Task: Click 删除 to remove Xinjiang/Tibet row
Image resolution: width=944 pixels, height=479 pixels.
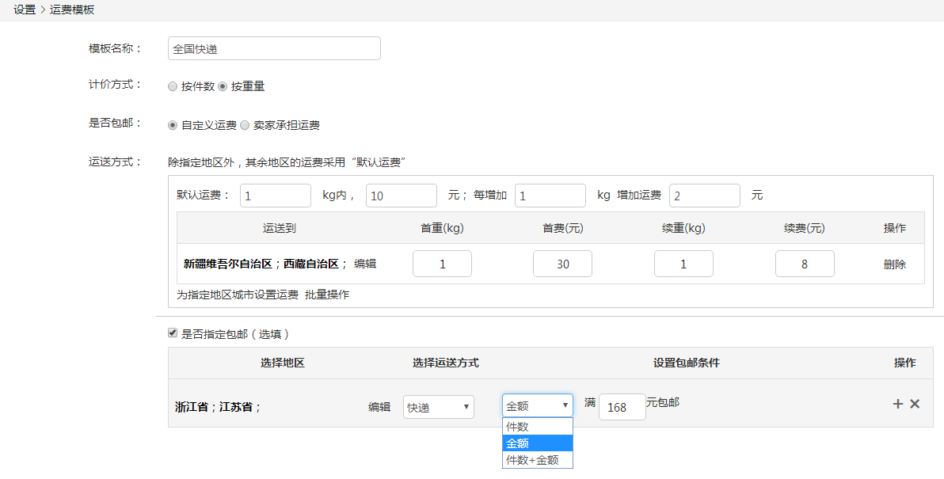Action: pos(894,264)
